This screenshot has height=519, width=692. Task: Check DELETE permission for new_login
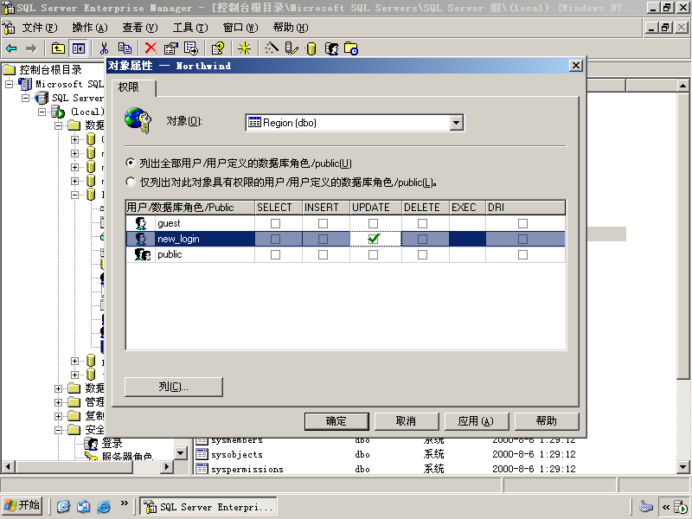[x=422, y=240]
